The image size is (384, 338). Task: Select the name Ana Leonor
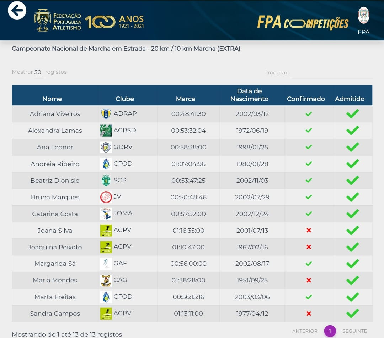click(x=55, y=147)
